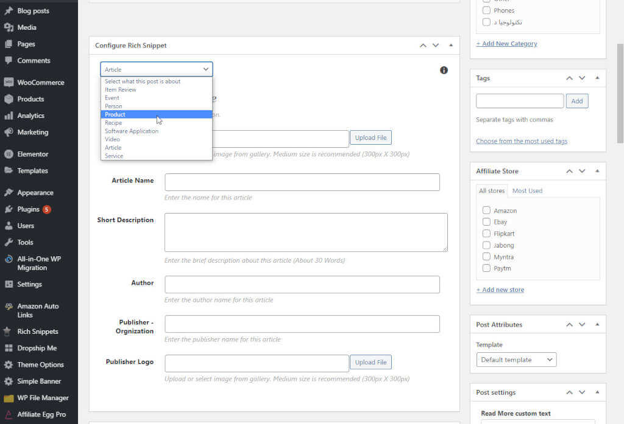624x424 pixels.
Task: Click the Products box icon
Action: pyautogui.click(x=9, y=99)
